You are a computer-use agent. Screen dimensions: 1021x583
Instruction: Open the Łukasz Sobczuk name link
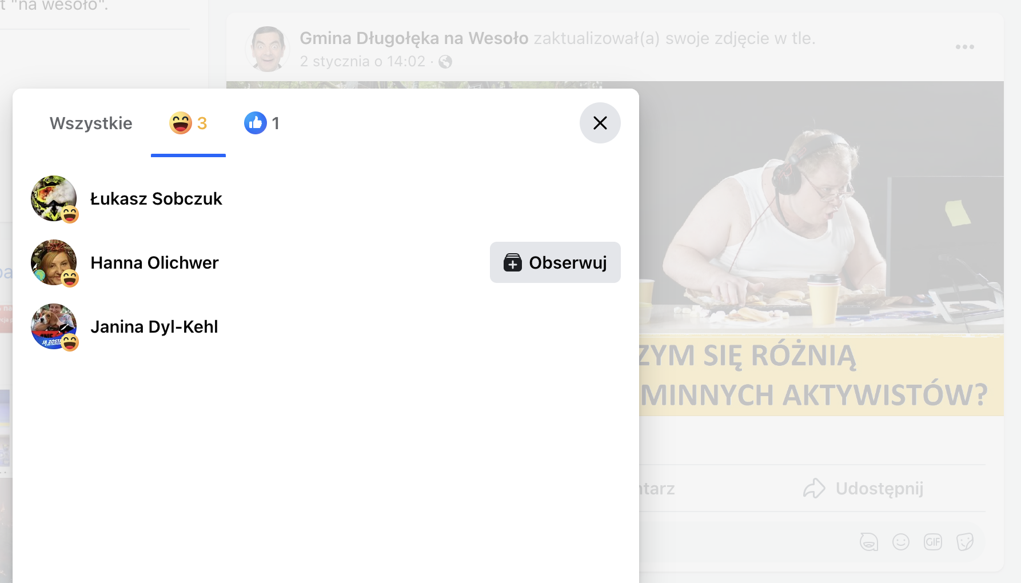[156, 198]
